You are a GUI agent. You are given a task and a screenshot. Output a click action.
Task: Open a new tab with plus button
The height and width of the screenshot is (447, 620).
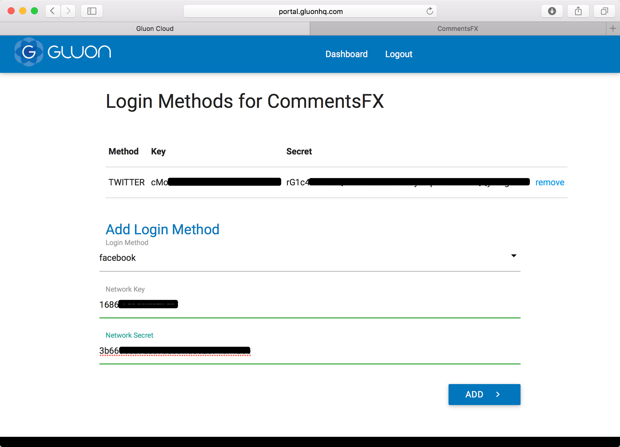point(613,28)
